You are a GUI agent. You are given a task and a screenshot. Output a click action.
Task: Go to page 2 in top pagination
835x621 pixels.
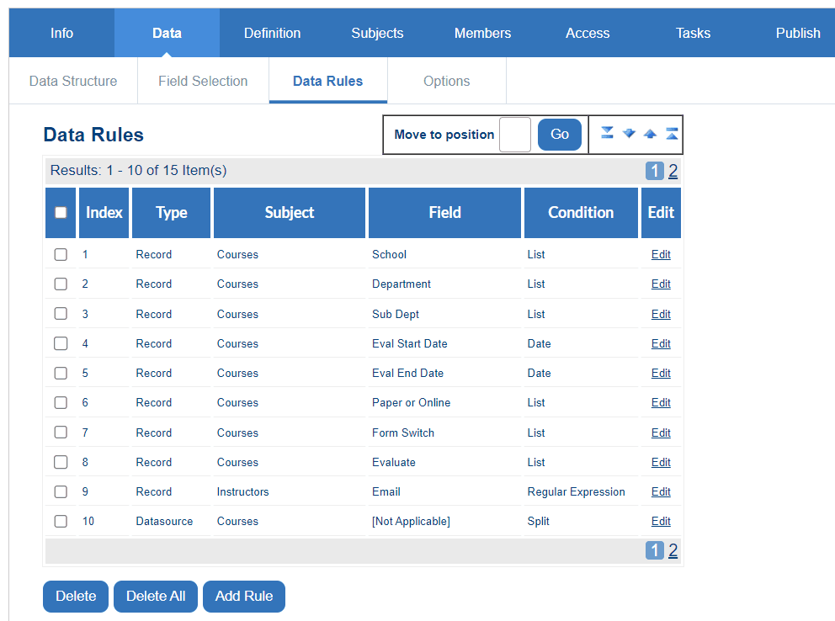pos(673,171)
